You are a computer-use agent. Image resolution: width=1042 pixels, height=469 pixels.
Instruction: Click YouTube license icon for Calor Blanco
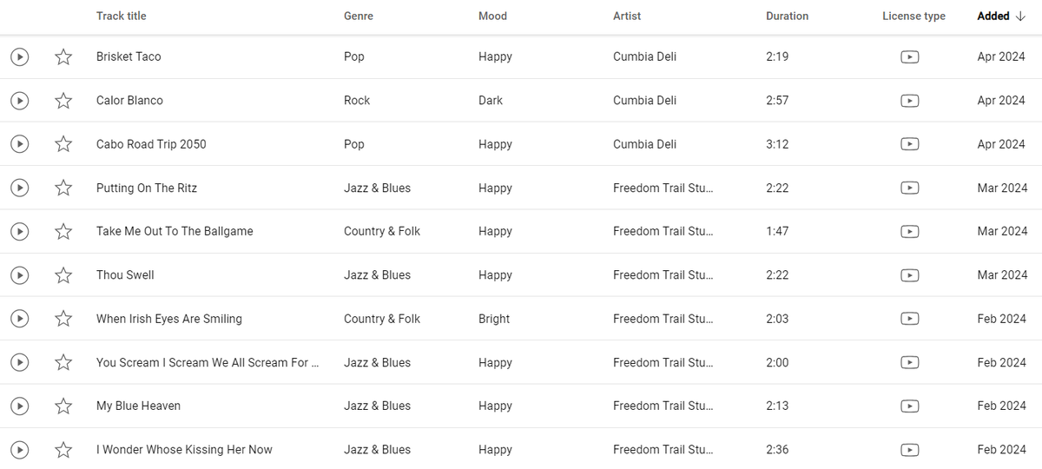click(x=909, y=101)
